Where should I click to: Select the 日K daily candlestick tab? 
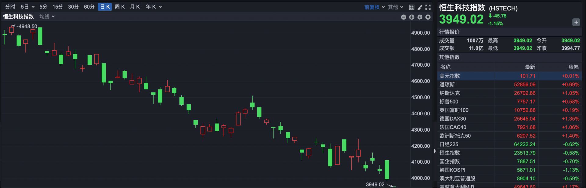pos(105,7)
